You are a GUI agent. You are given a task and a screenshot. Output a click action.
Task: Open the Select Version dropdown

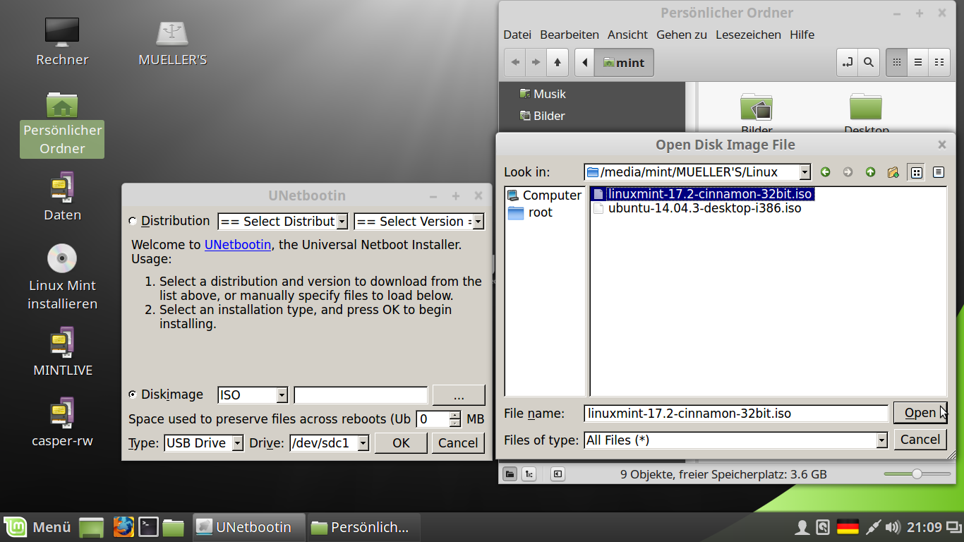pyautogui.click(x=478, y=222)
